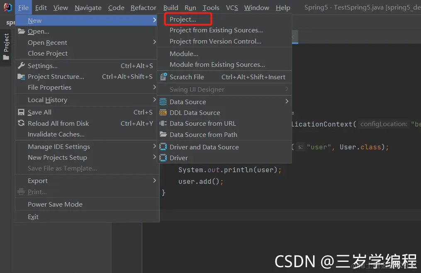Click the Data Source database icon
This screenshot has width=421, height=273.
(x=163, y=102)
